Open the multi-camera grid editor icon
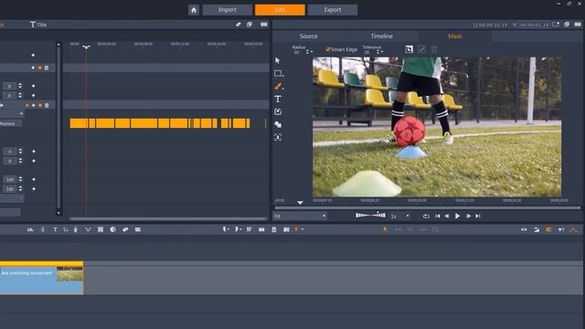This screenshot has height=329, width=585. pos(101,229)
